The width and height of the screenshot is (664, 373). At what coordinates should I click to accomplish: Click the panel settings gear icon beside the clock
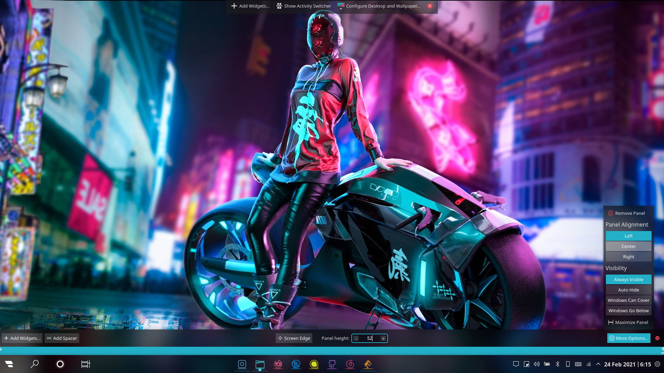coord(657,364)
